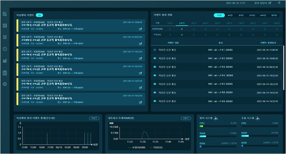The height and width of the screenshot is (154, 286).
Task: Click mail icon on 2021-06-15 19:52:30 table row
Action: [155, 75]
